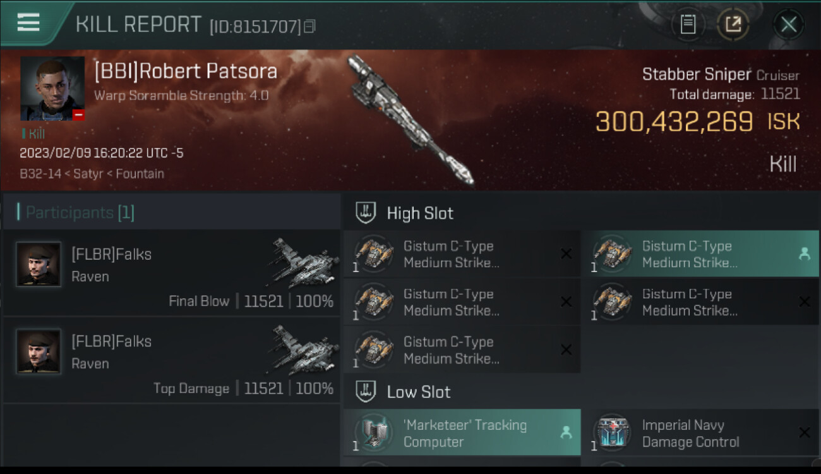Image resolution: width=821 pixels, height=474 pixels.
Task: Click the Imperial Navy Damage Control icon
Action: click(x=613, y=433)
